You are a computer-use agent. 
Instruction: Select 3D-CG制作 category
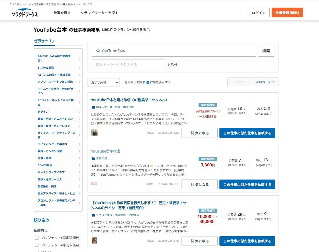[x=45, y=165]
